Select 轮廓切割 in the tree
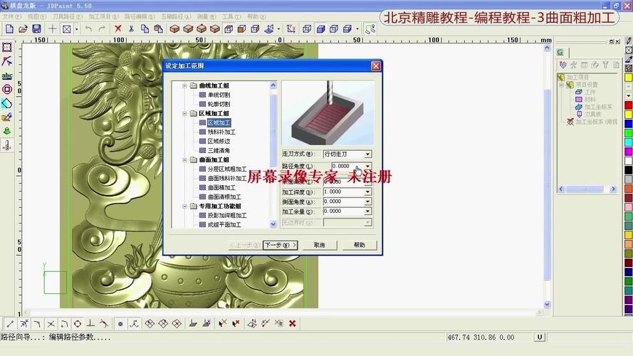Viewport: 633px width, 356px height. point(219,104)
